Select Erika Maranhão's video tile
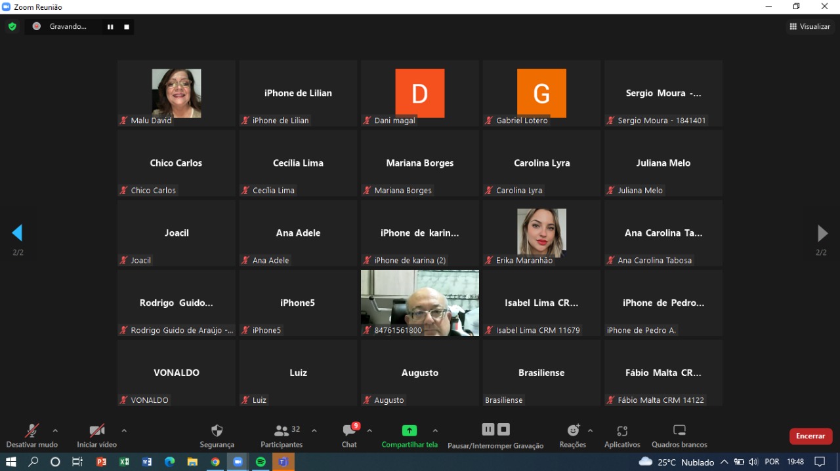 [x=541, y=233]
